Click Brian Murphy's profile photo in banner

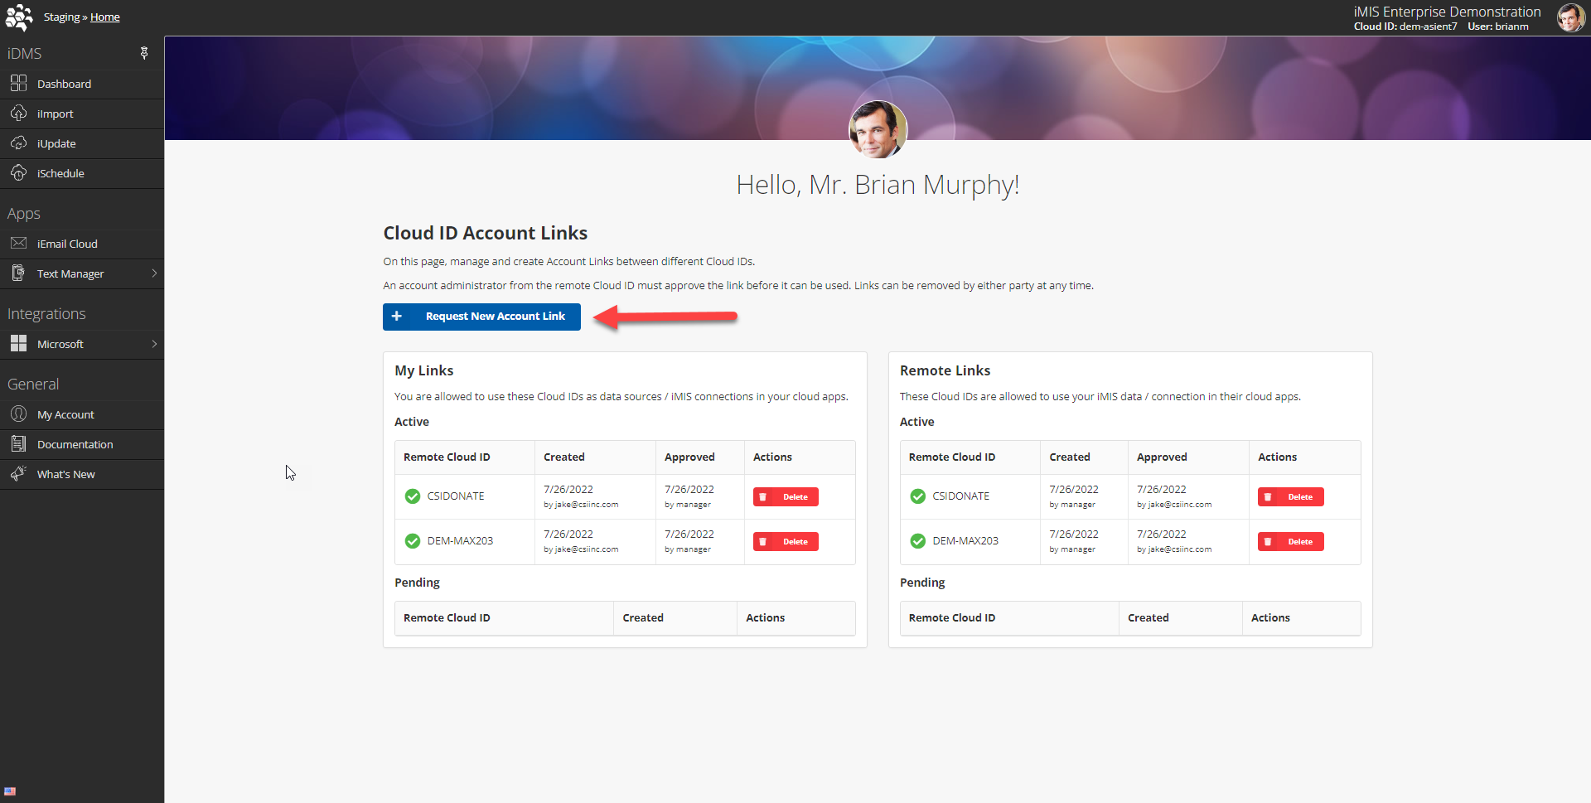pos(878,129)
